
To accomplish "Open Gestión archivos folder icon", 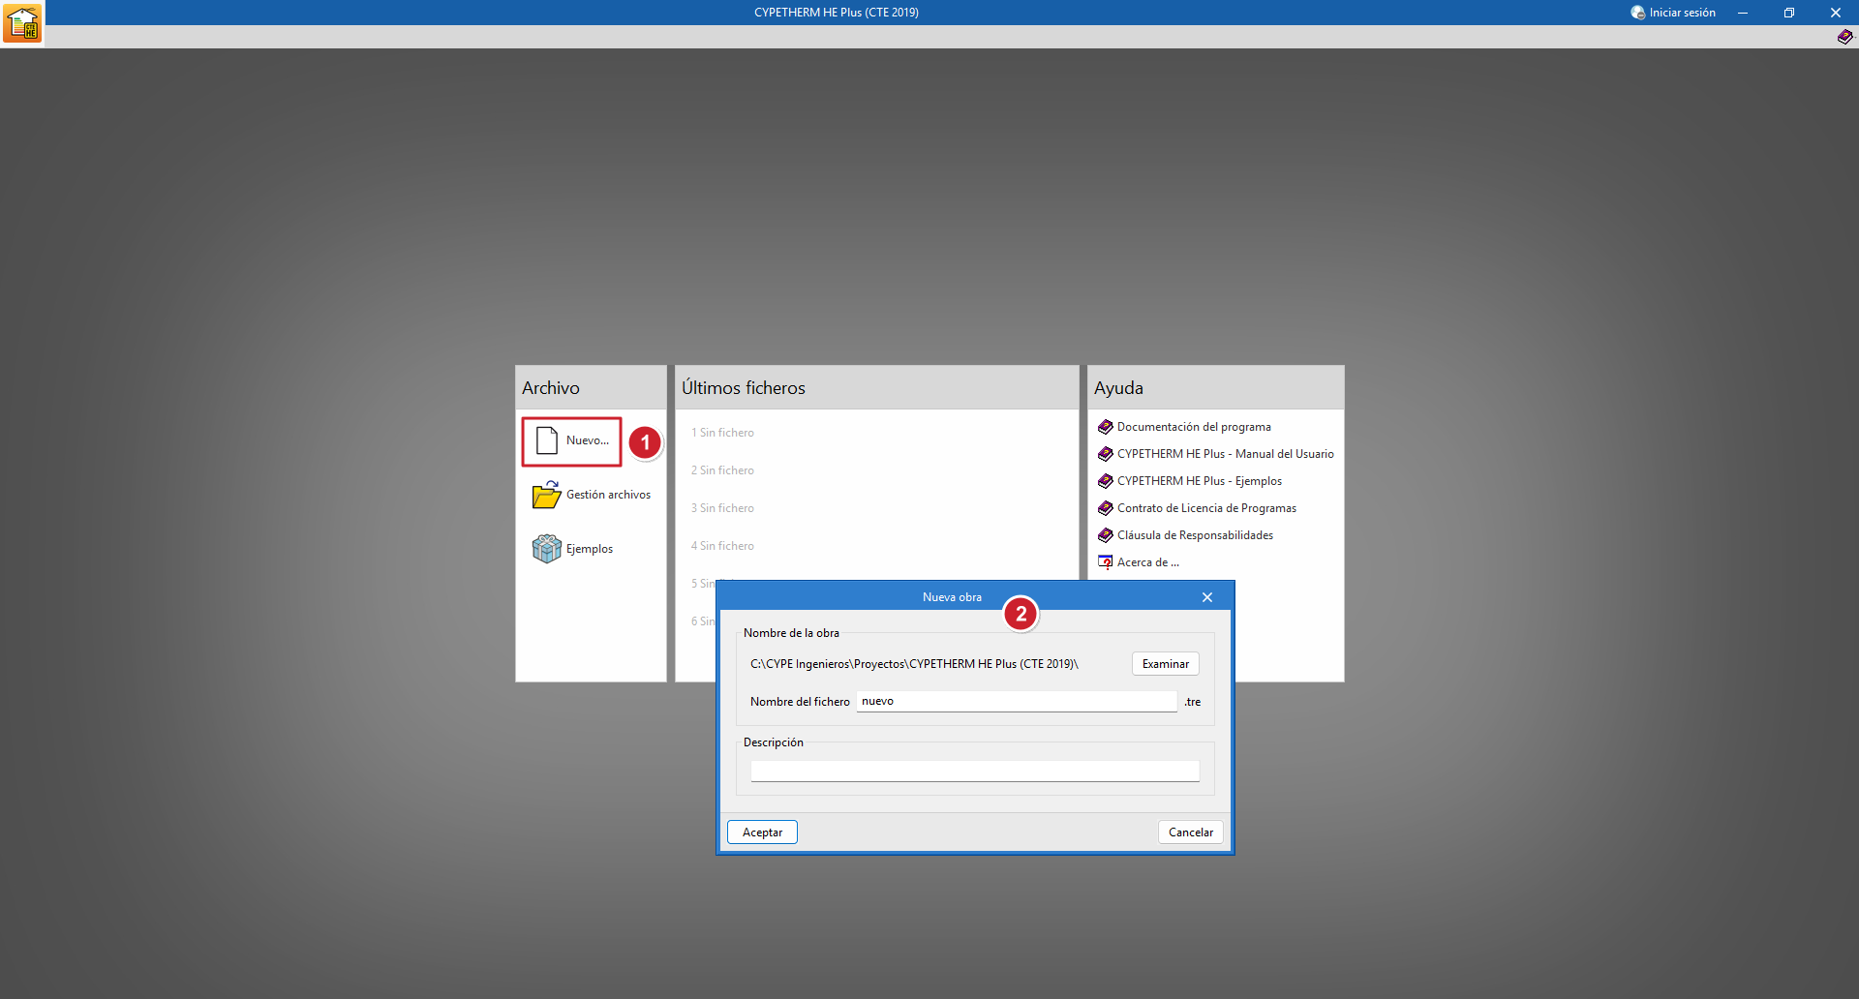I will (547, 495).
